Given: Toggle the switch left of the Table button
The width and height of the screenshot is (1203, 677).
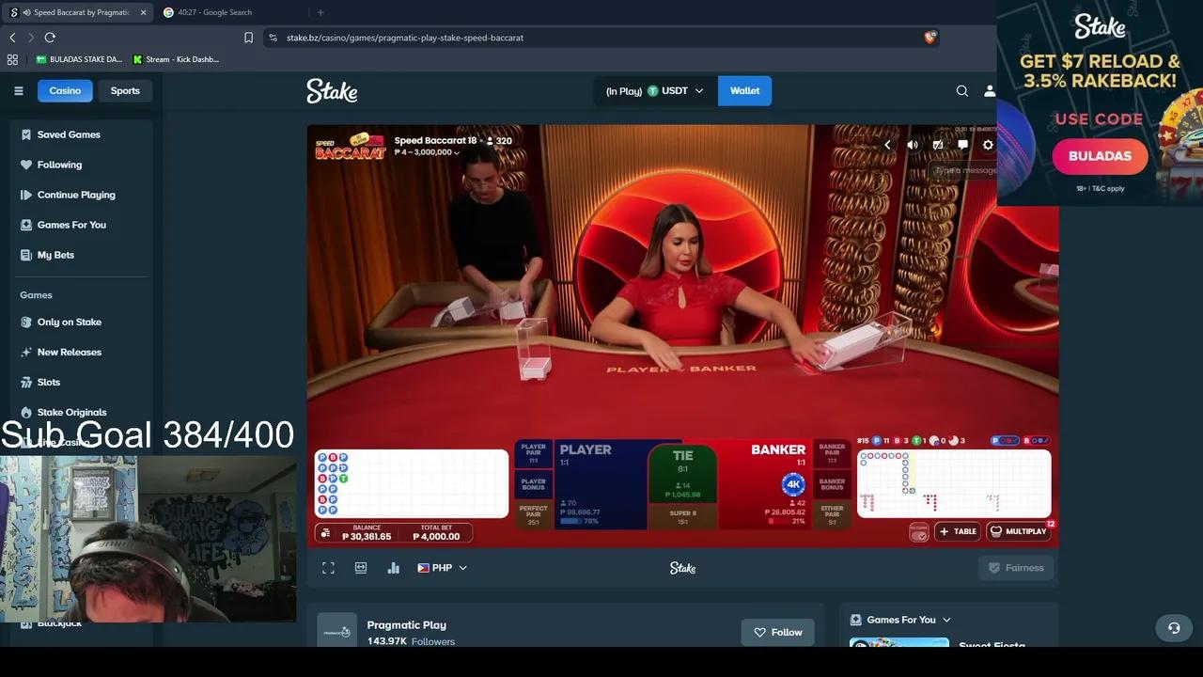Looking at the screenshot, I should click(918, 532).
